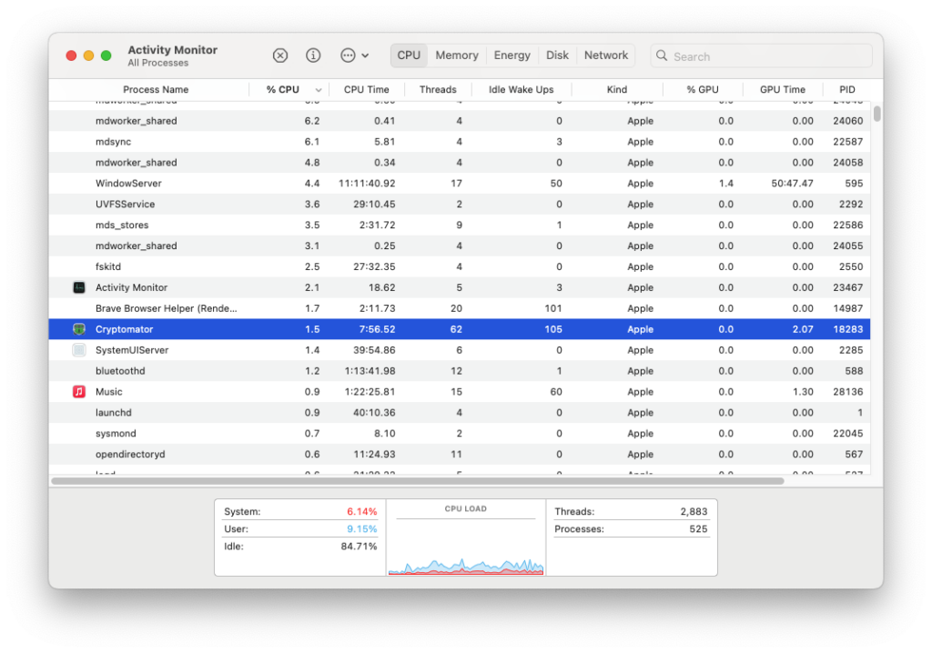
Task: Select the UVFSService process
Action: click(460, 204)
